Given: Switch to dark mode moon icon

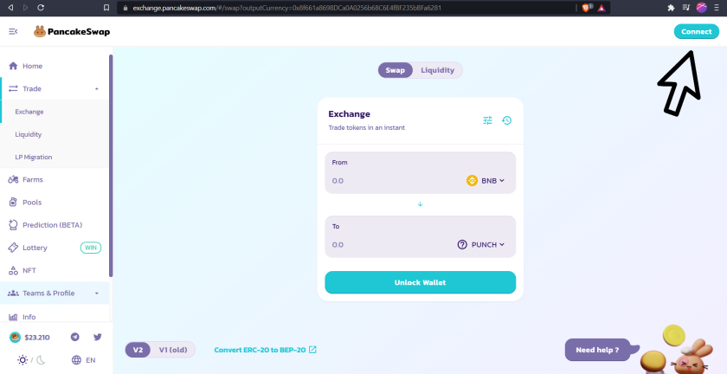Looking at the screenshot, I should (x=41, y=360).
